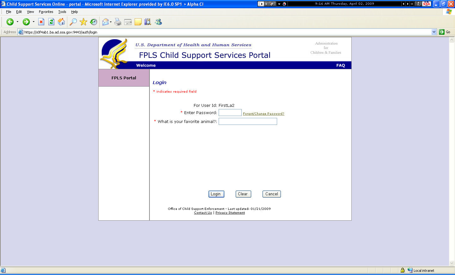This screenshot has width=455, height=275.
Task: Open the History clock icon
Action: [x=94, y=22]
